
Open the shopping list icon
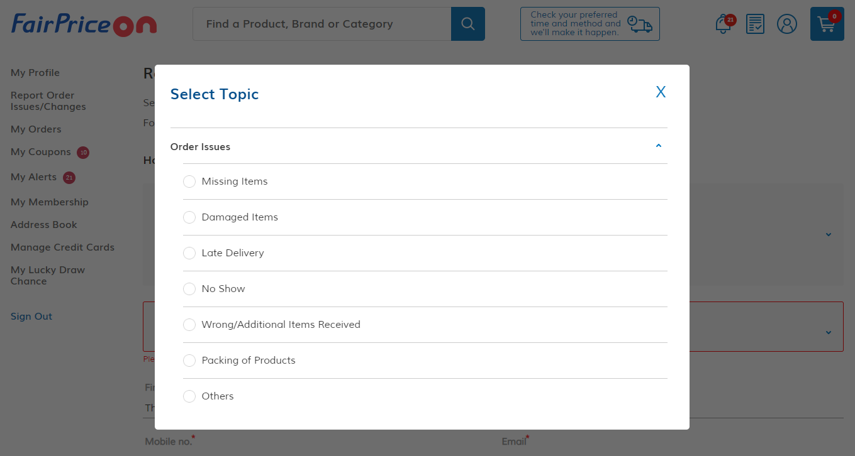(x=755, y=24)
